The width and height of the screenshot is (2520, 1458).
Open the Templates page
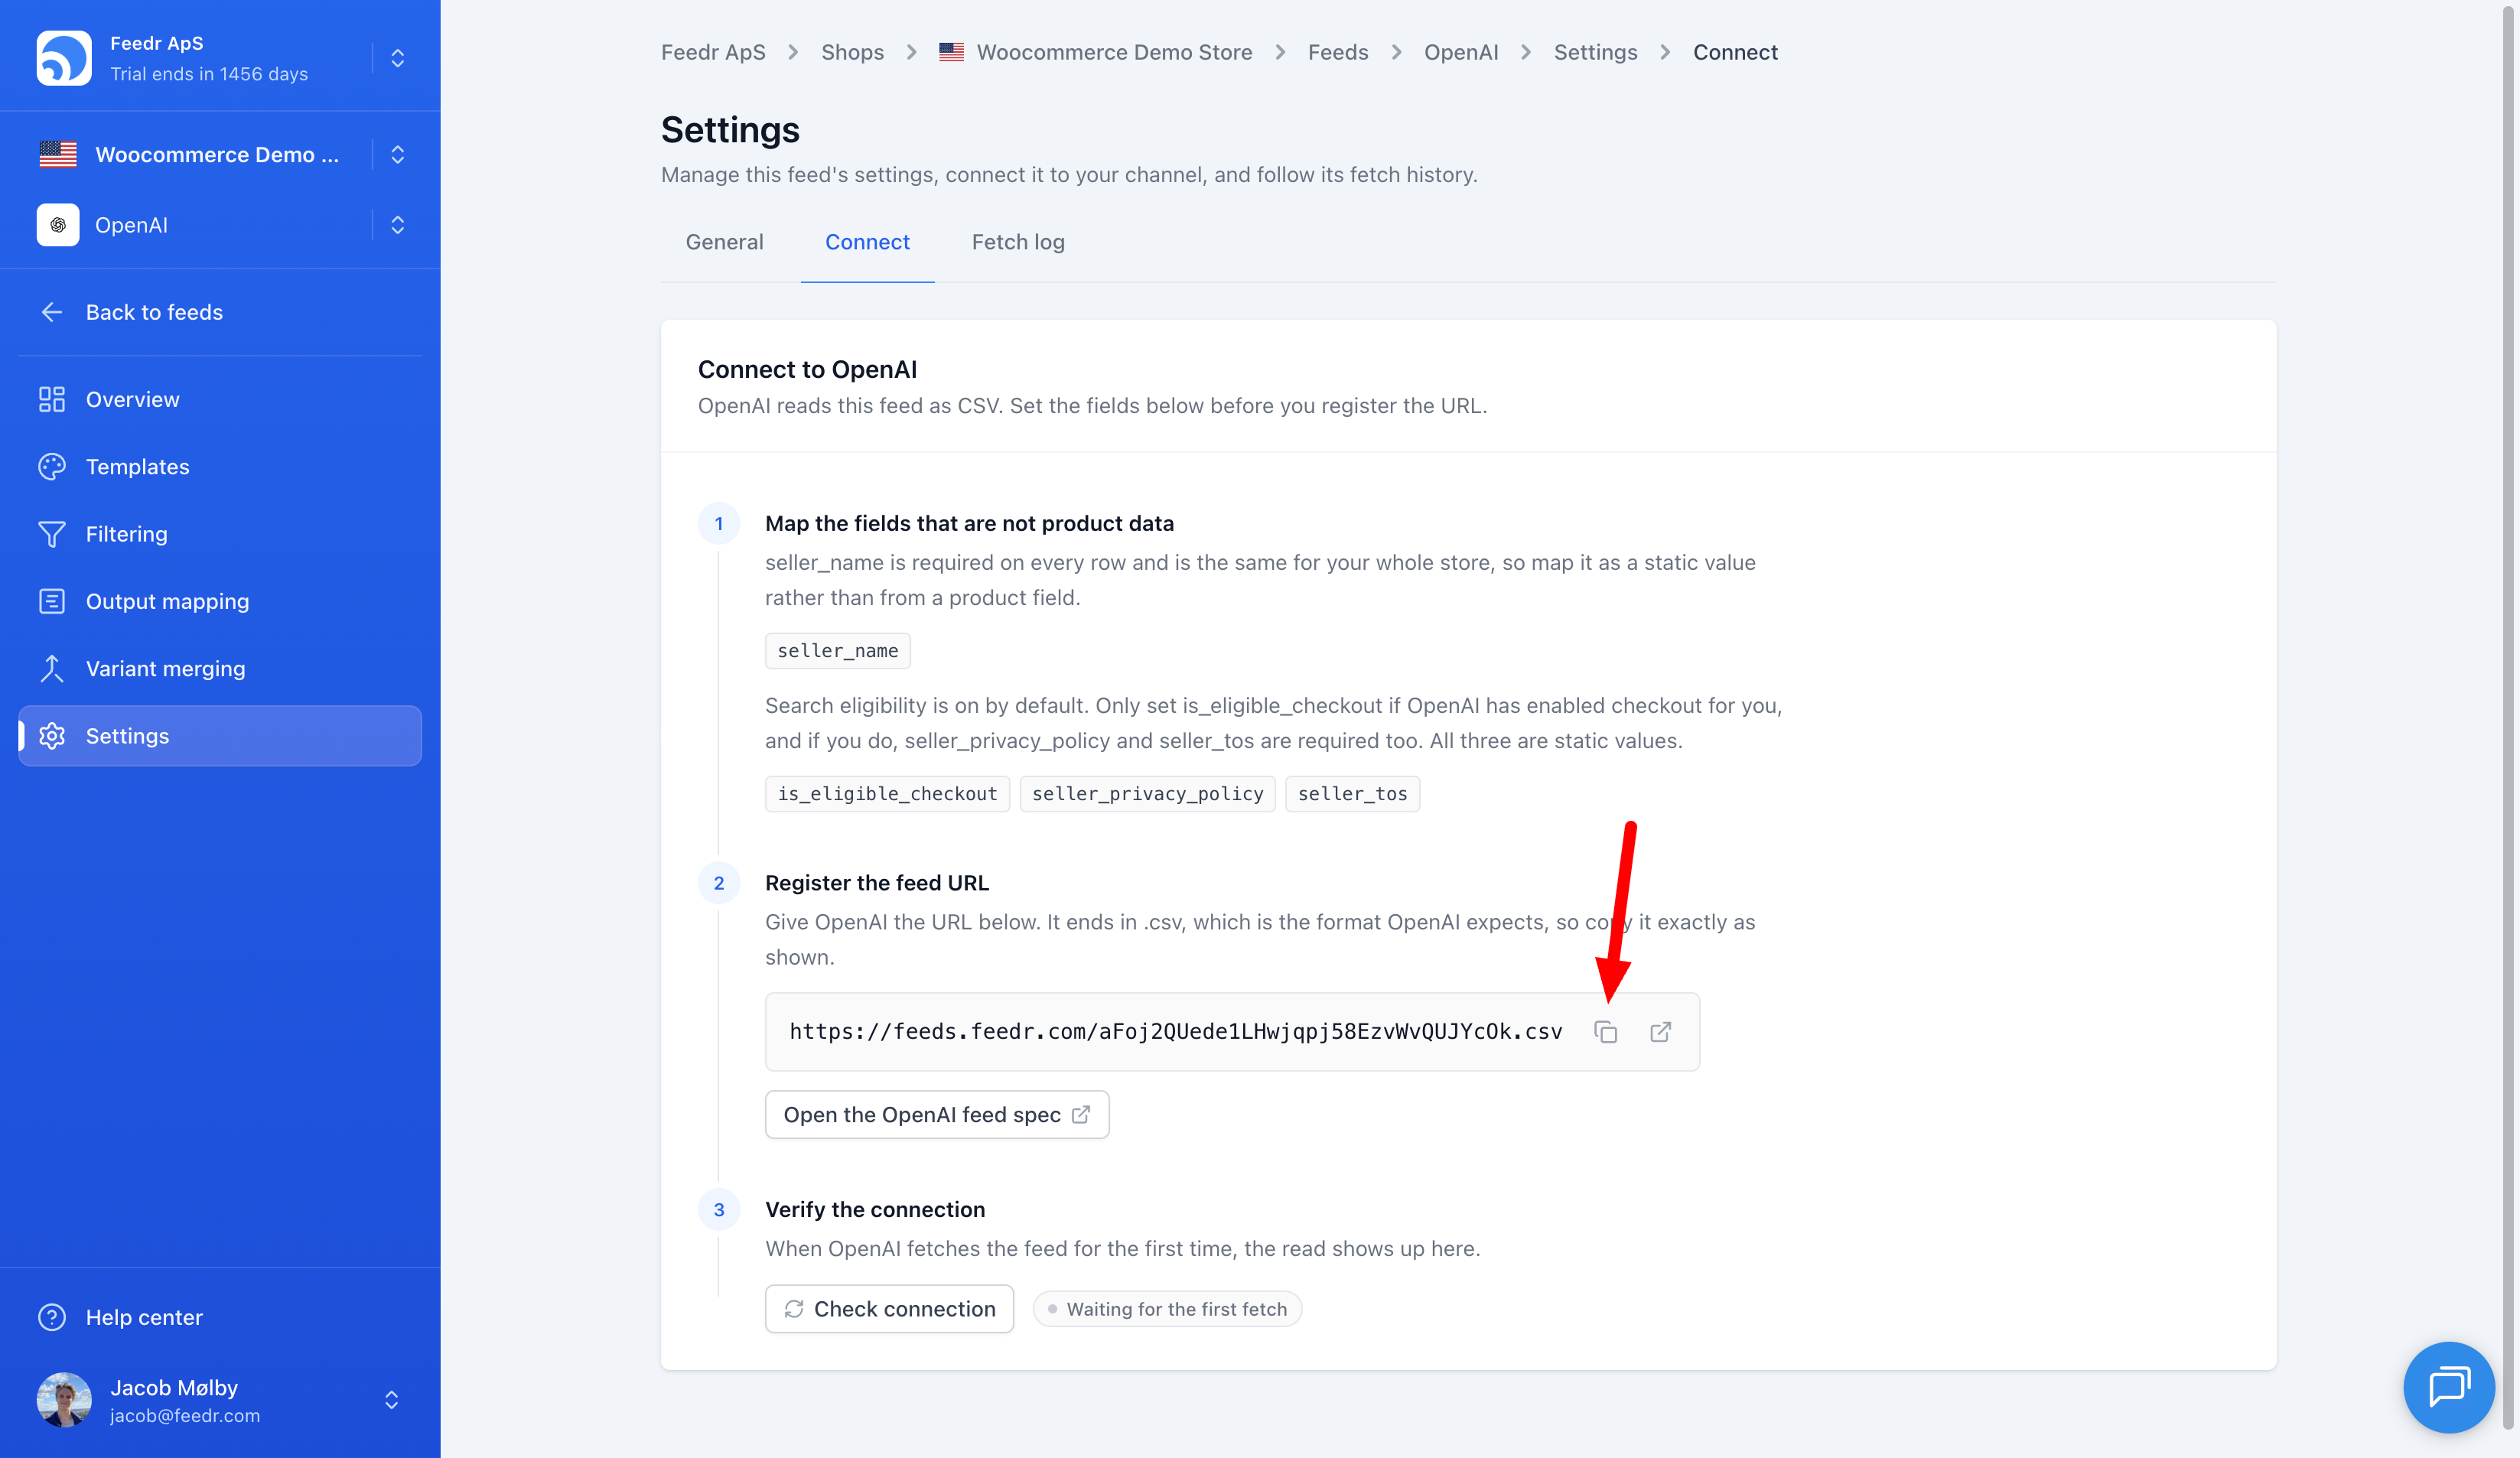click(220, 467)
